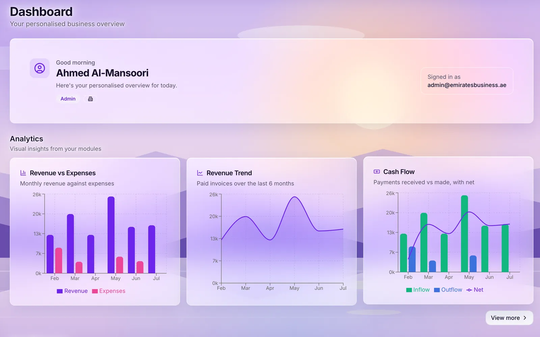This screenshot has height=337, width=540.
Task: Click the Revenue vs Expenses chart title
Action: 63,173
